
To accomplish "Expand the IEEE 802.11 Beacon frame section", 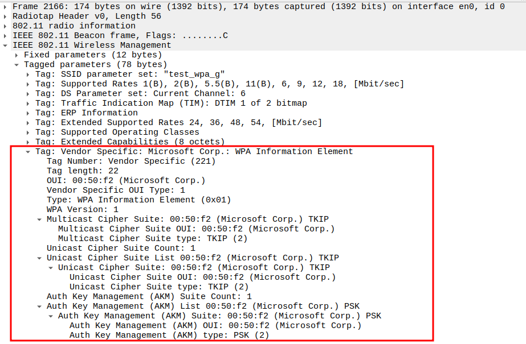I will 6,35.
